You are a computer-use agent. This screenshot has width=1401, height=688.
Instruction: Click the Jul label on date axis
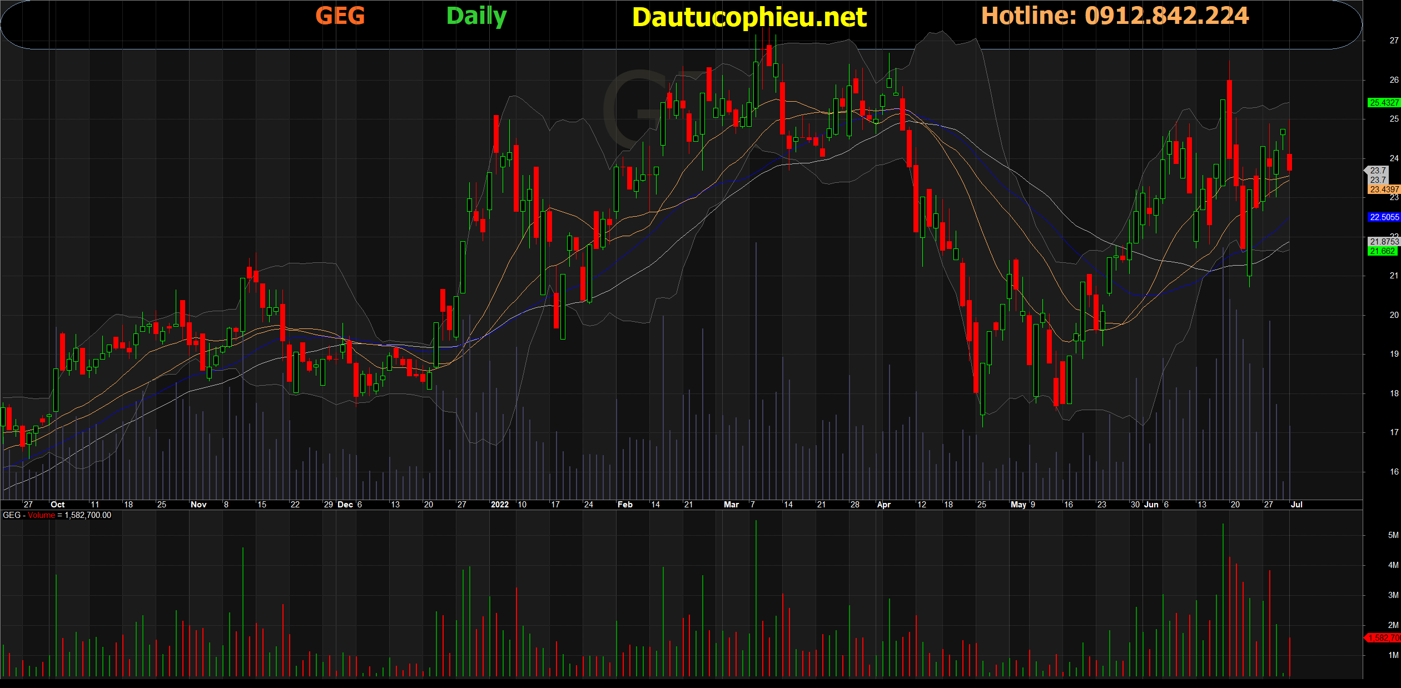click(1296, 505)
